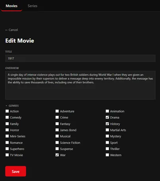
Task: Enable the Adventure genre checkbox
Action: coord(57,111)
